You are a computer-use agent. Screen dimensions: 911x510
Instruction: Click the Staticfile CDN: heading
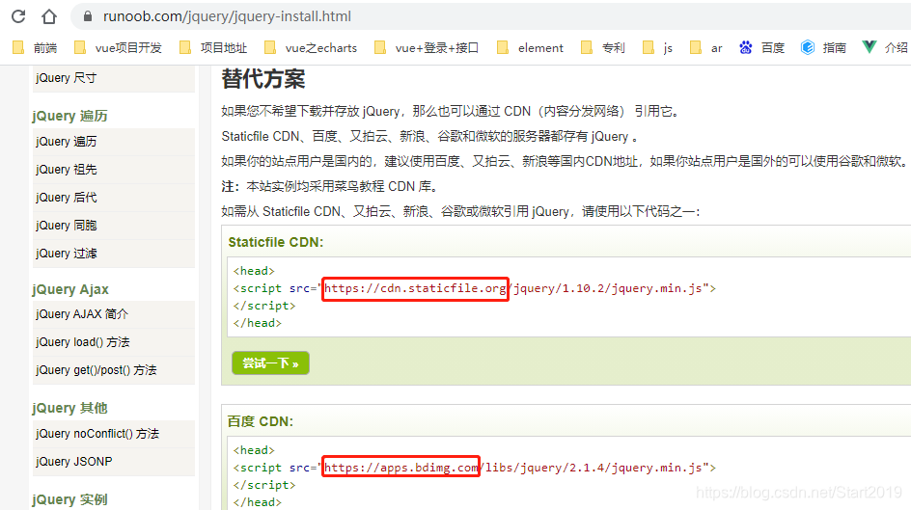click(x=275, y=242)
